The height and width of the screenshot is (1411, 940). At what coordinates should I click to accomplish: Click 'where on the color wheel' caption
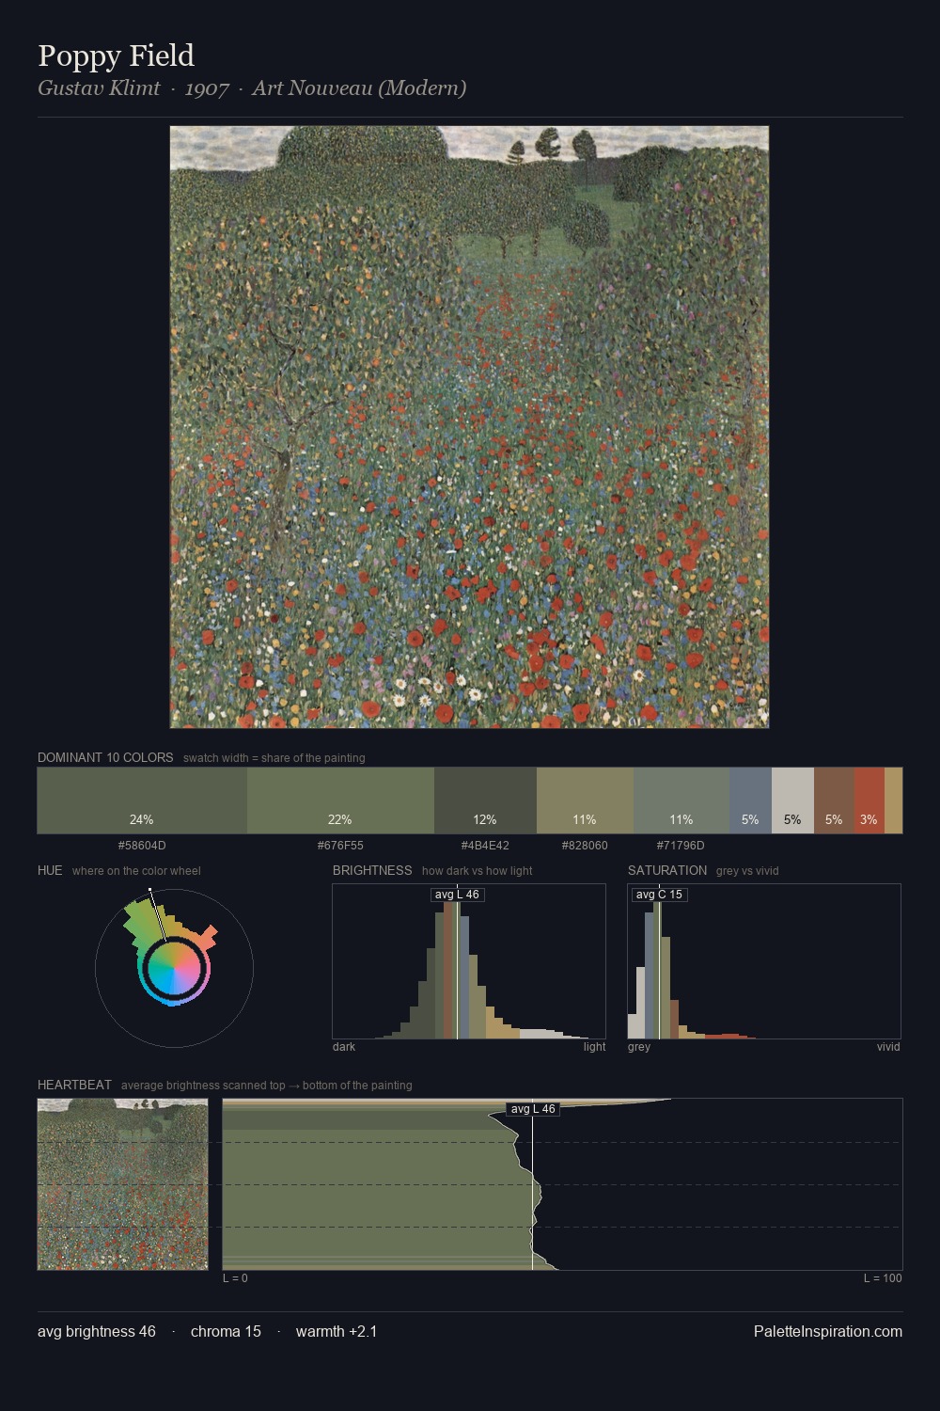pos(136,871)
